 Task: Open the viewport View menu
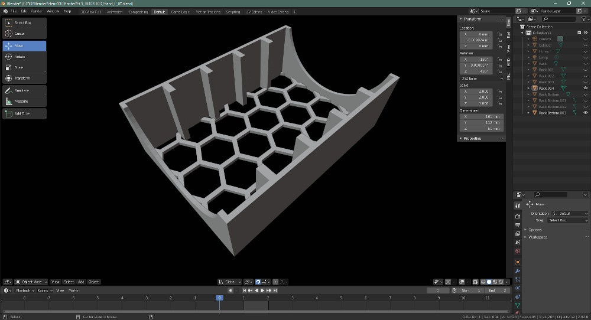coord(56,282)
